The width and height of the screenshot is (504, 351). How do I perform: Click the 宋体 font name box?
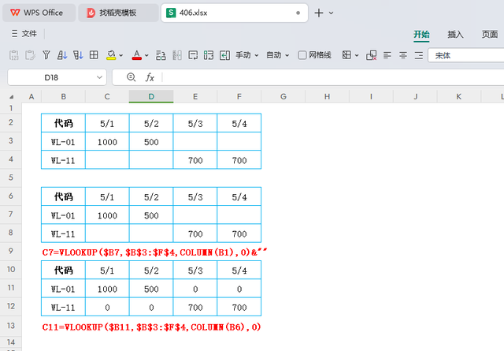466,55
